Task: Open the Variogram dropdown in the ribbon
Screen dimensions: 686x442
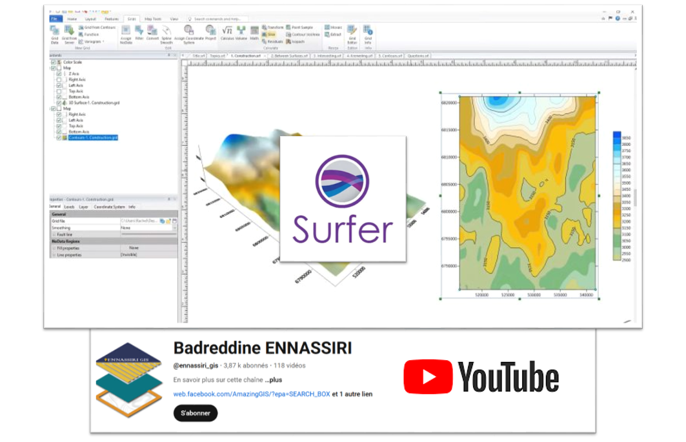Action: [92, 41]
